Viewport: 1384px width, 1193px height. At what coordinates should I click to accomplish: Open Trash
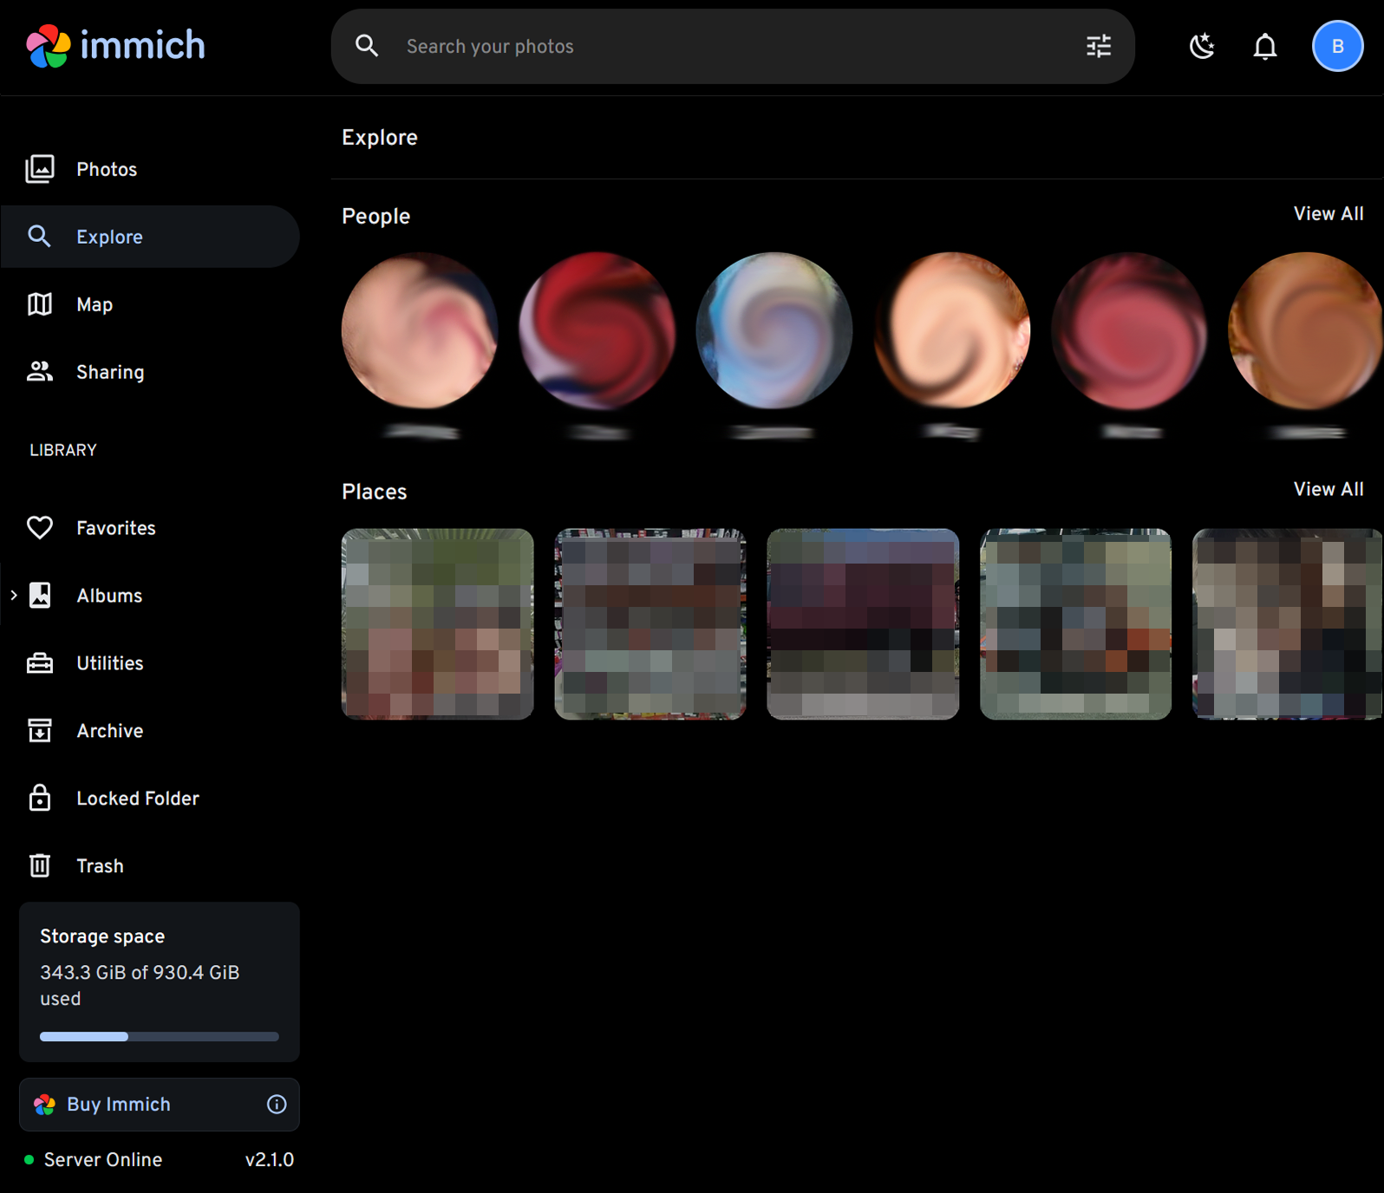[x=150, y=866]
